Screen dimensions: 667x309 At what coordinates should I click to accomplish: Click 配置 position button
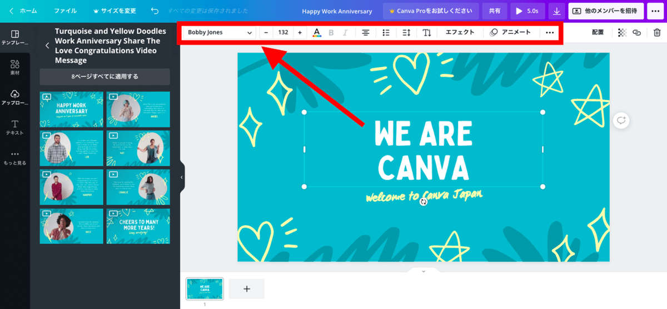tap(598, 33)
